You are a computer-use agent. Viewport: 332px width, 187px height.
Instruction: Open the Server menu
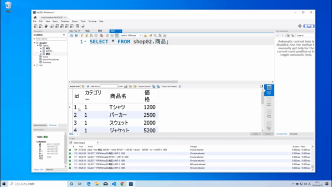75,21
